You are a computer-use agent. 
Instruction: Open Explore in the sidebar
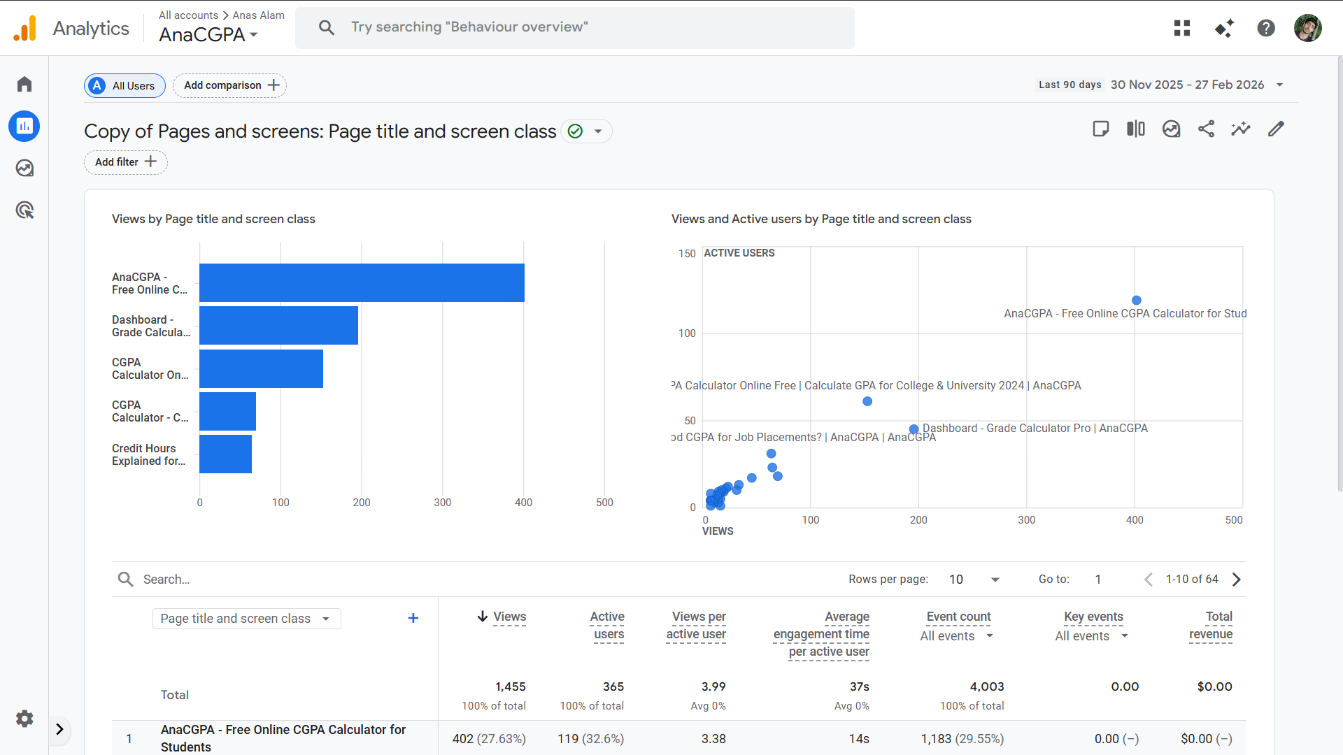point(24,168)
